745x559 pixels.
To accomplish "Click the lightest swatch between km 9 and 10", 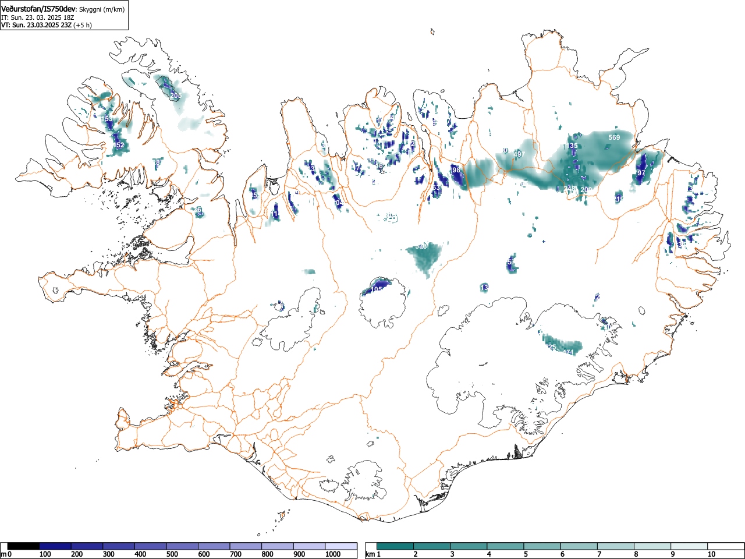I will 690,546.
